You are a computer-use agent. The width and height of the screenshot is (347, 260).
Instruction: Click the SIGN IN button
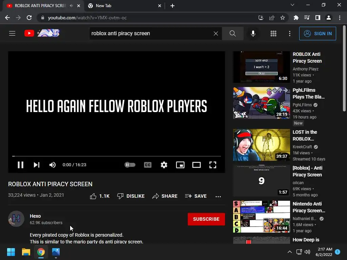point(318,34)
